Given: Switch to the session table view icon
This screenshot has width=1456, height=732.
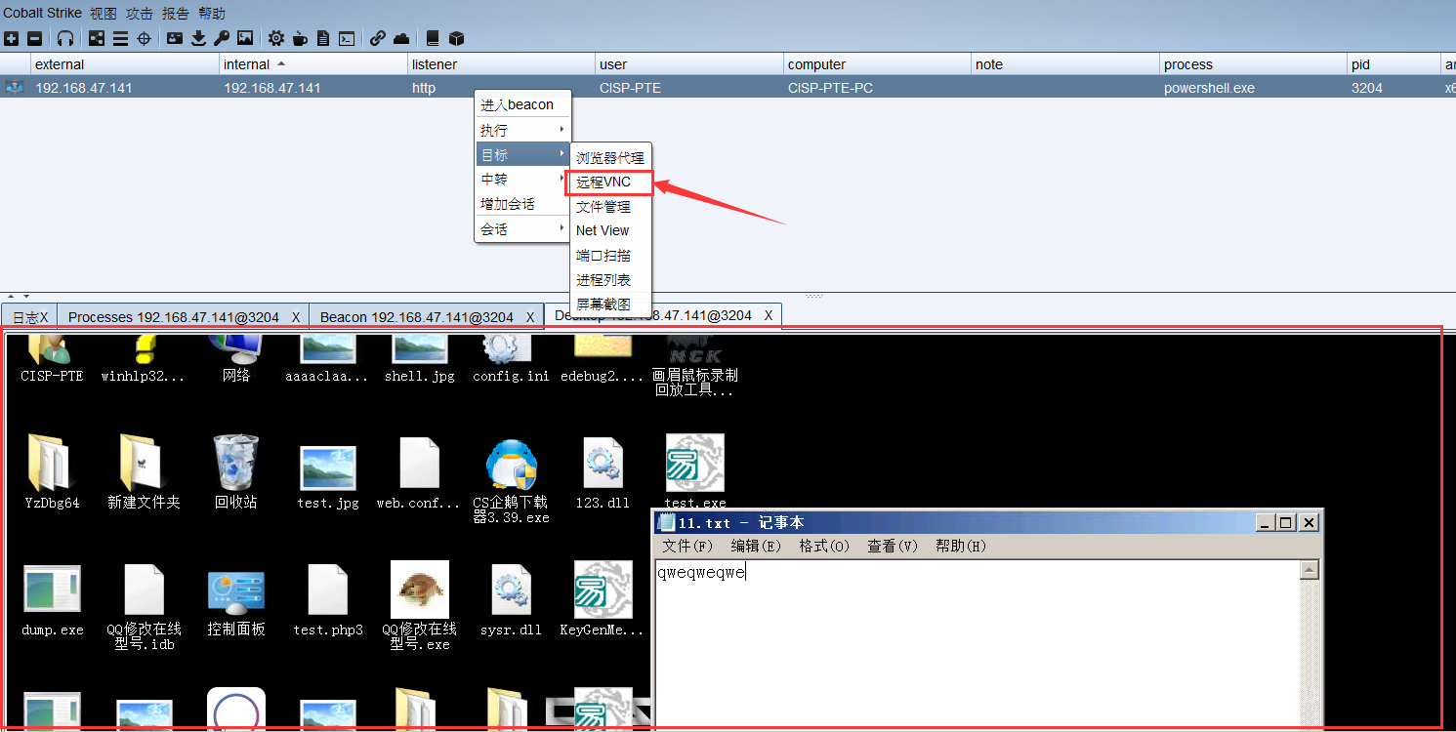Looking at the screenshot, I should [x=120, y=39].
